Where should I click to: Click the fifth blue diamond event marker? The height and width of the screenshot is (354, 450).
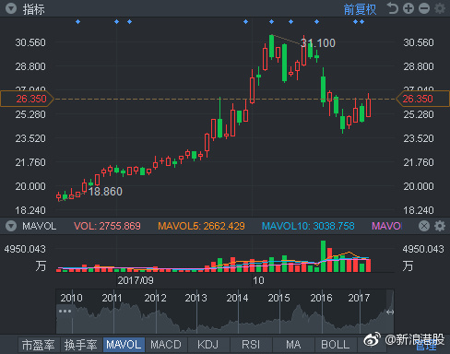point(272,21)
